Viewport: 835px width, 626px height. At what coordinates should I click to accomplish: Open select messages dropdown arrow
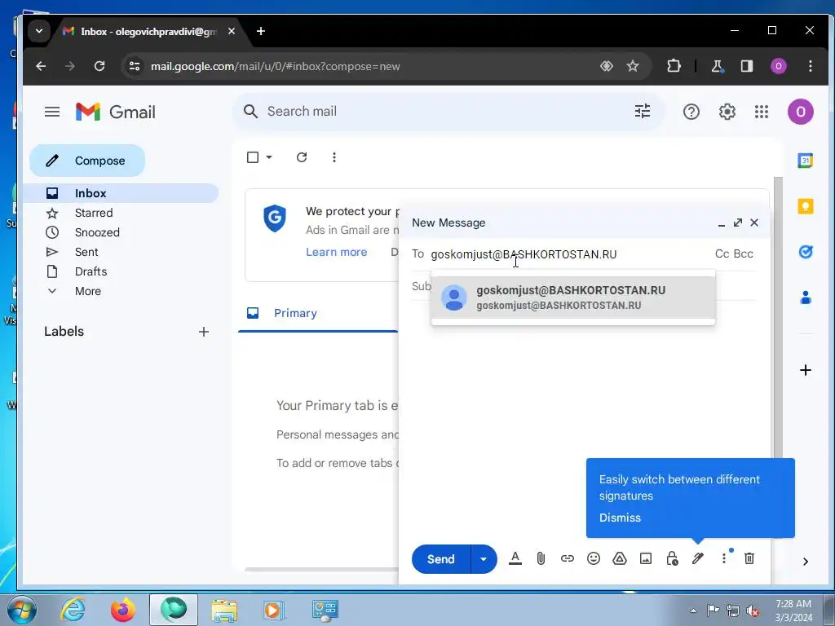269,157
